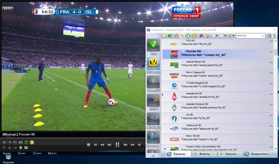Select the Матч! Арена HD channel

click(x=217, y=75)
